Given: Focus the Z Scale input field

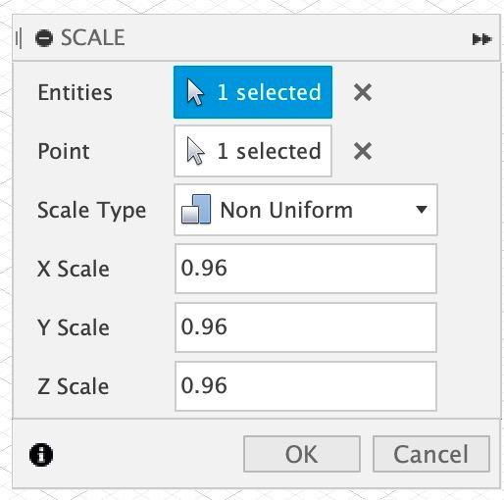Looking at the screenshot, I should 306,386.
